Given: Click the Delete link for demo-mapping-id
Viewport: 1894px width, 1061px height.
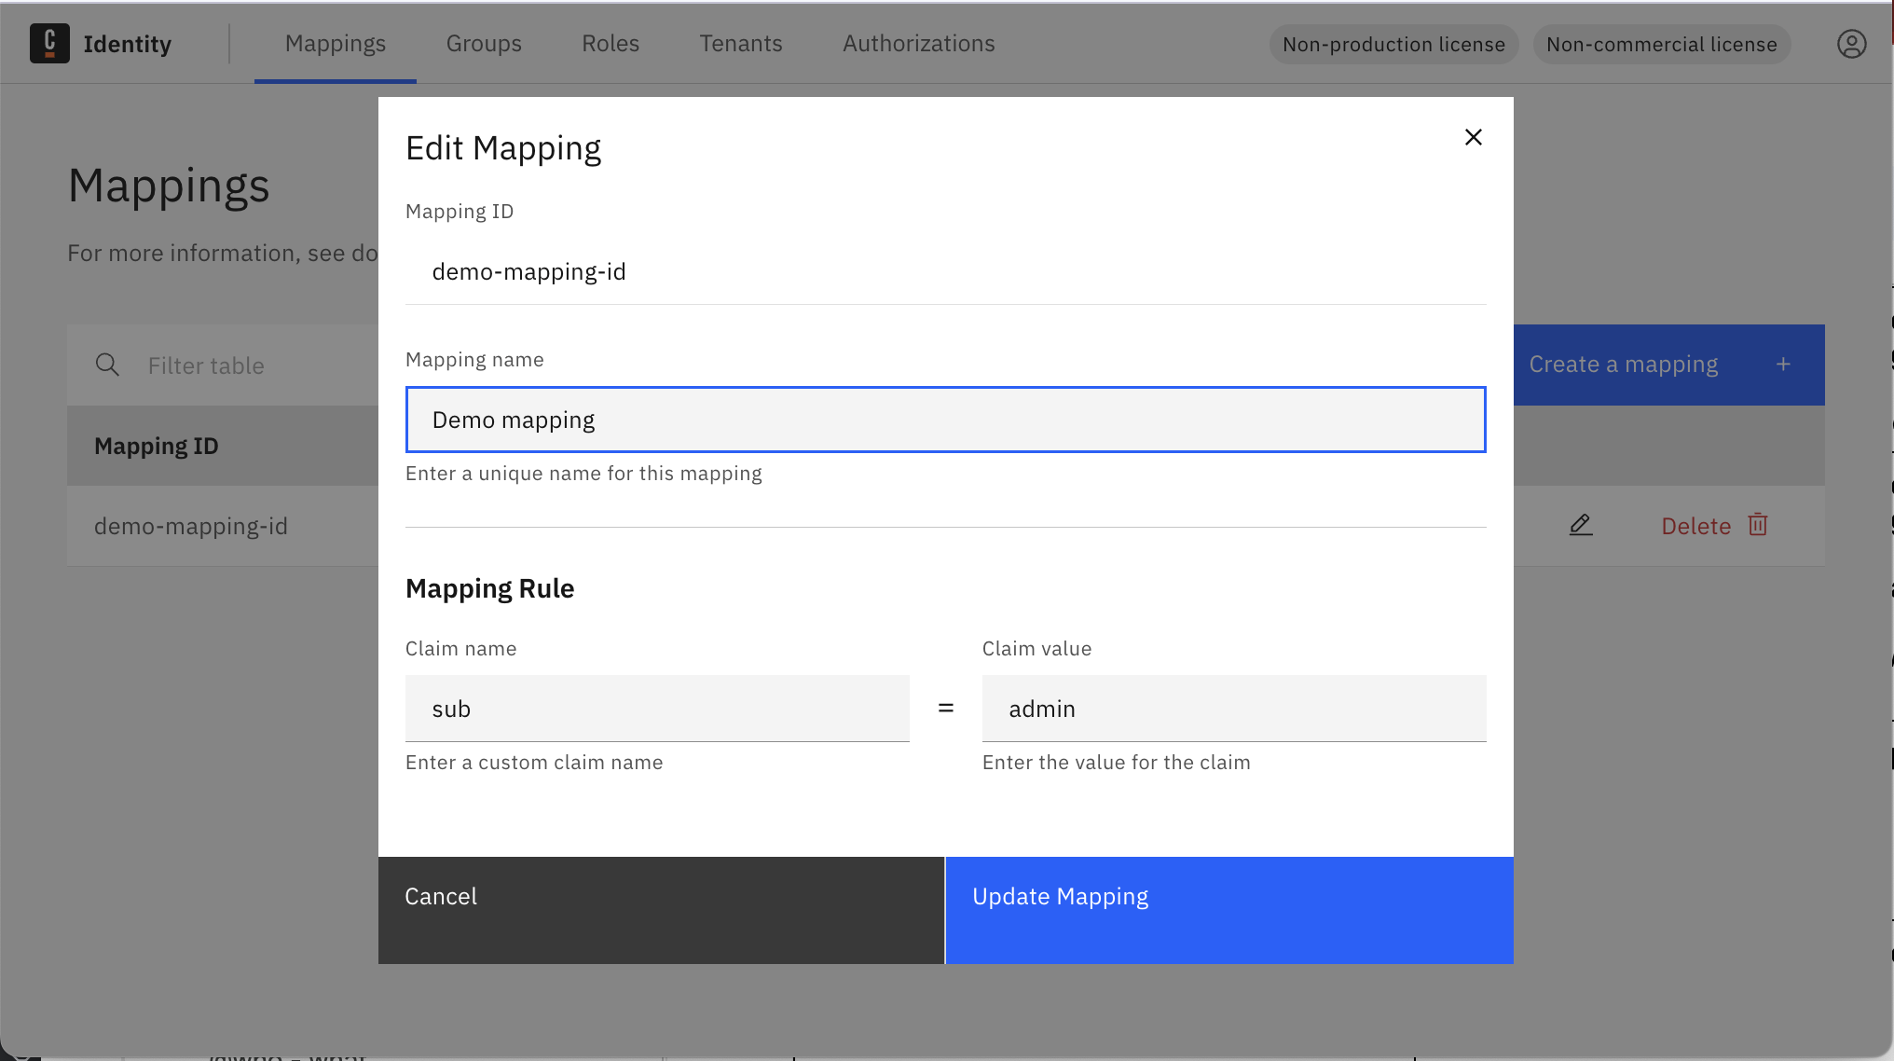Looking at the screenshot, I should [x=1696, y=525].
